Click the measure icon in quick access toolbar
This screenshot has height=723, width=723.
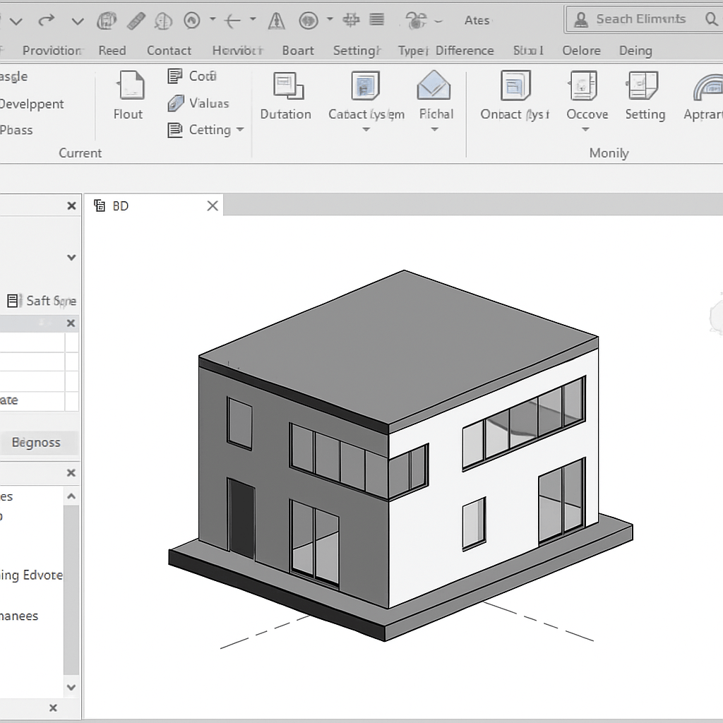point(136,20)
